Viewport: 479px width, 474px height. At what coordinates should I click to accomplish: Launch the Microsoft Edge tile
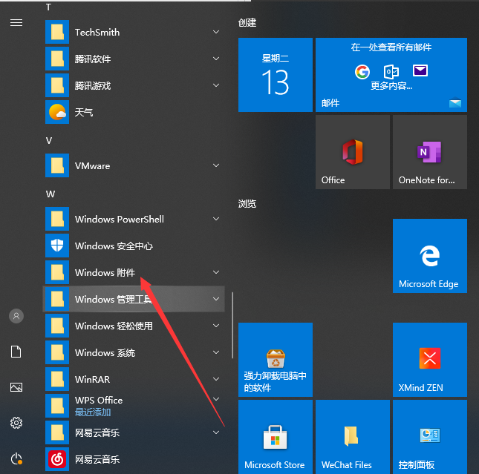pyautogui.click(x=429, y=255)
